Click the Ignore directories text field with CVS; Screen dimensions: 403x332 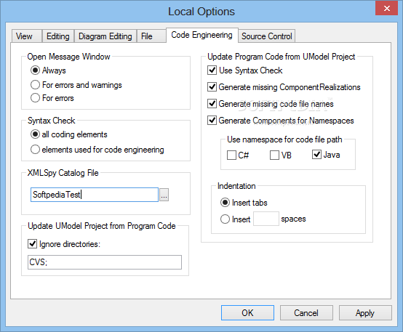click(105, 262)
